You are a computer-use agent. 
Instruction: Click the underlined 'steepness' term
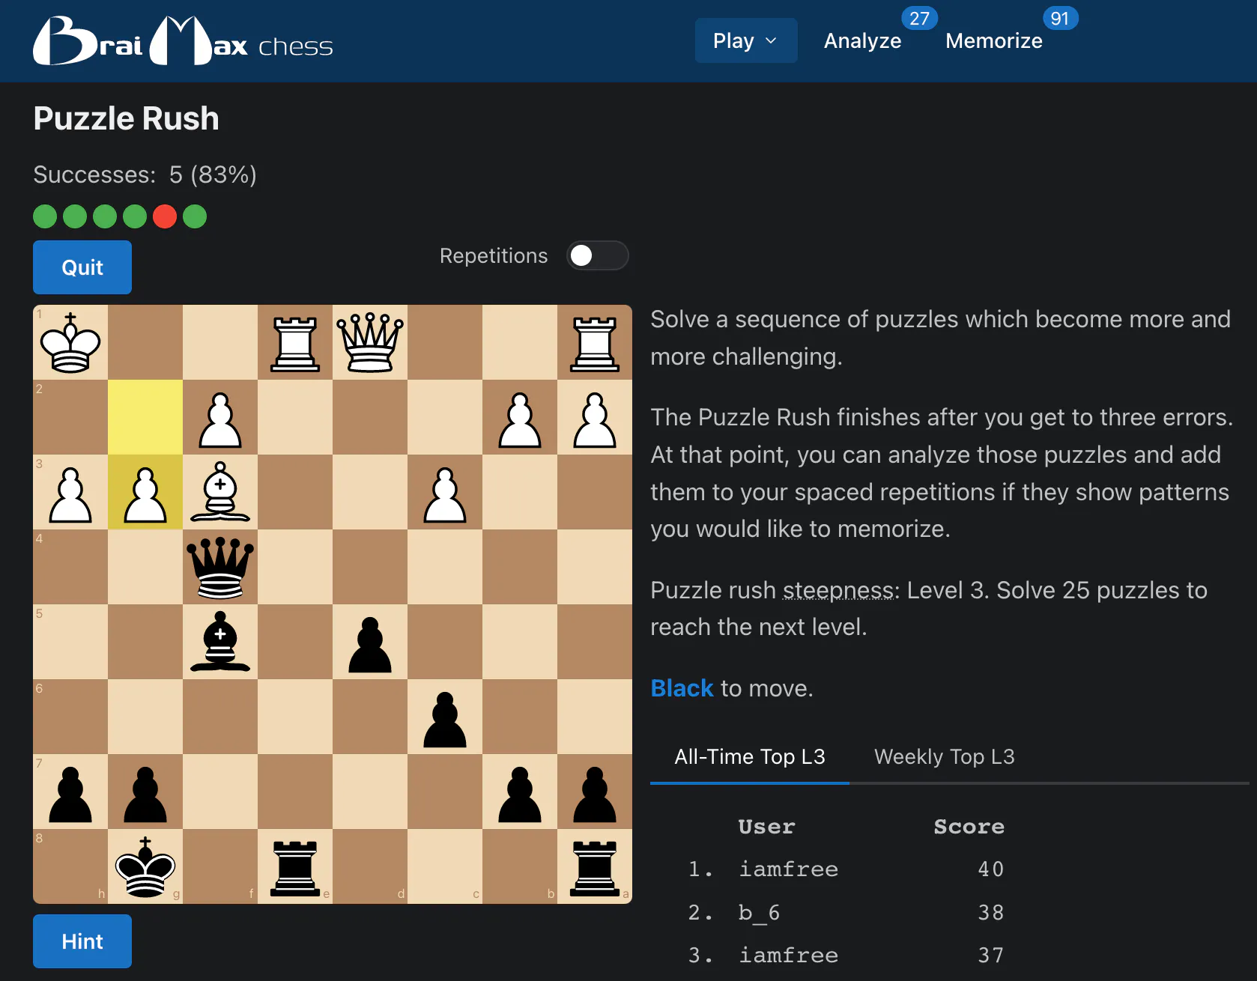click(838, 590)
